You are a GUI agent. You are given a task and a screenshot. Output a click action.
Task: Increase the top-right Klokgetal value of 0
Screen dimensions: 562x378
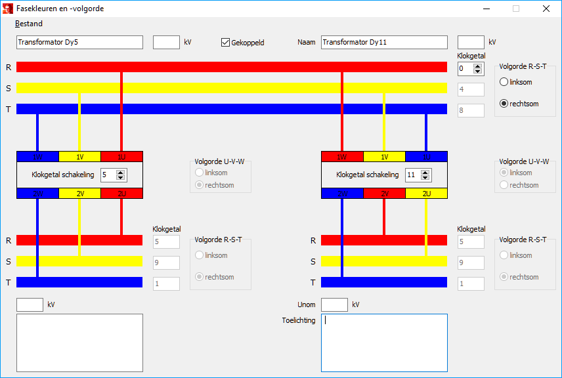pyautogui.click(x=478, y=66)
